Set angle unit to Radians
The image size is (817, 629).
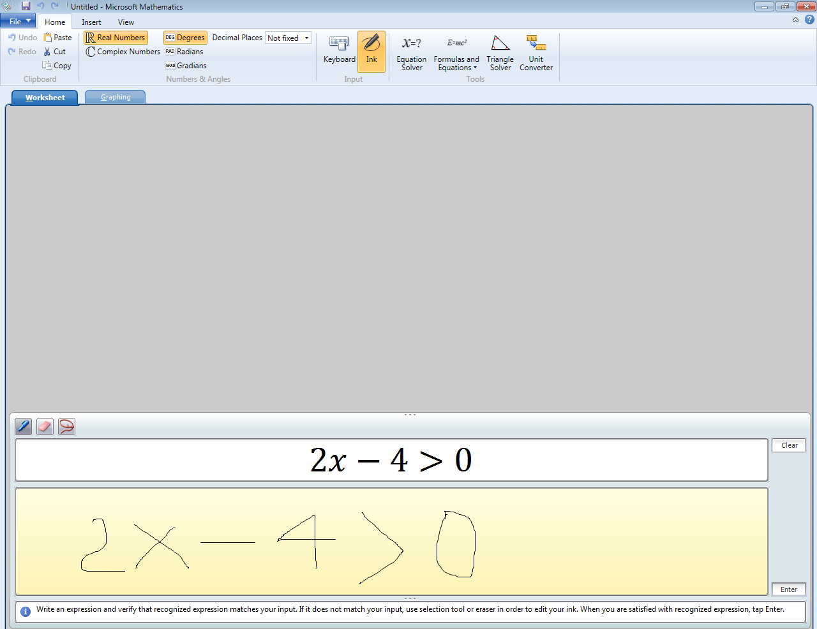tap(184, 52)
